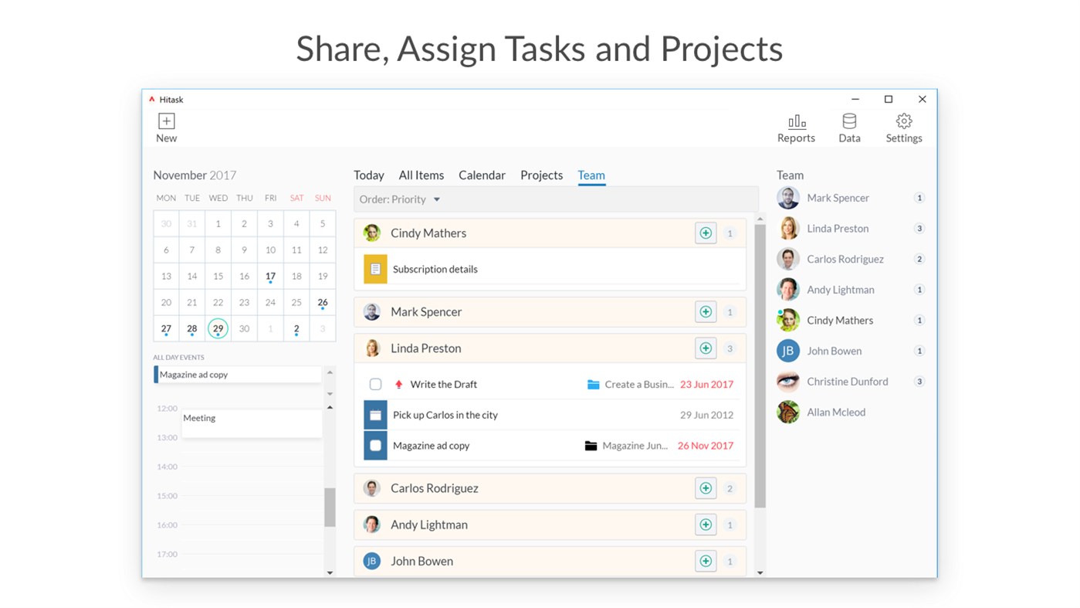Check the Write the Draft checkbox
1080x608 pixels.
[375, 383]
